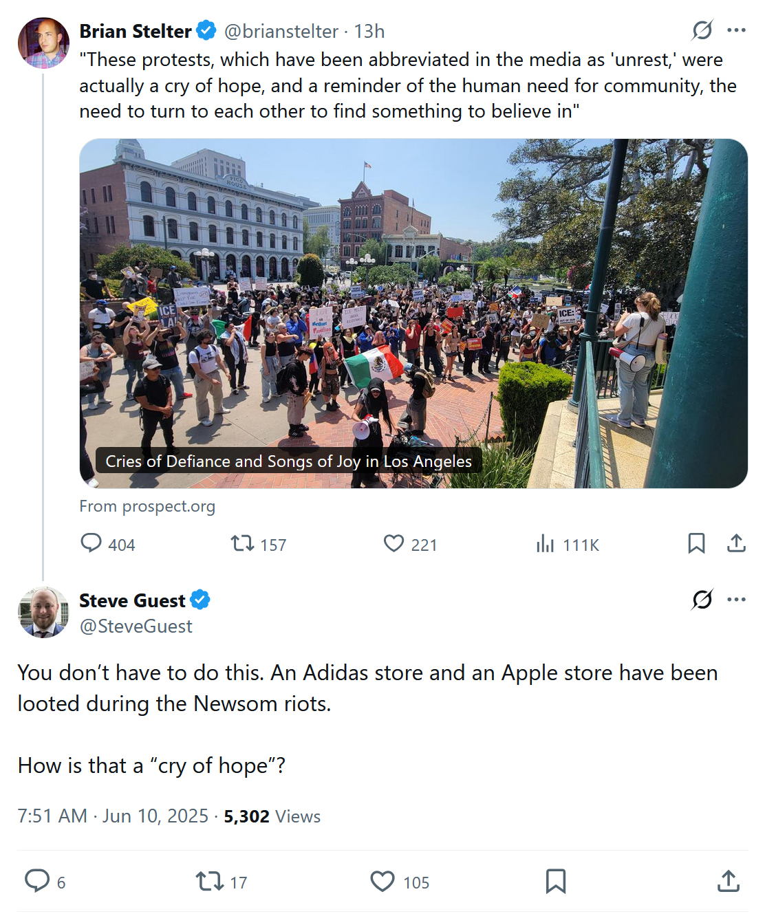The height and width of the screenshot is (916, 765).
Task: Repost Brian Stelter's post
Action: (x=242, y=544)
